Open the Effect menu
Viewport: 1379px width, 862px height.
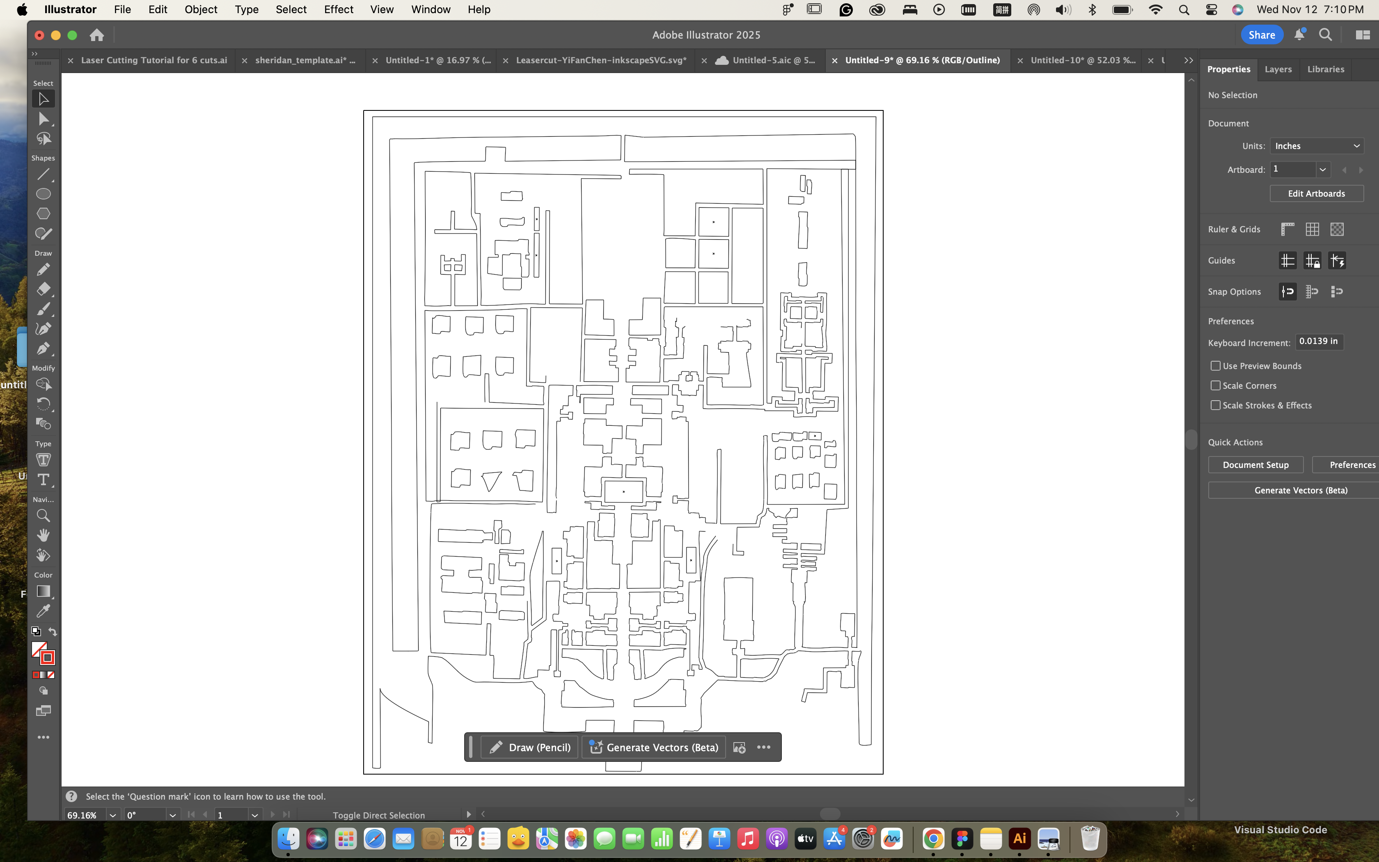[339, 9]
